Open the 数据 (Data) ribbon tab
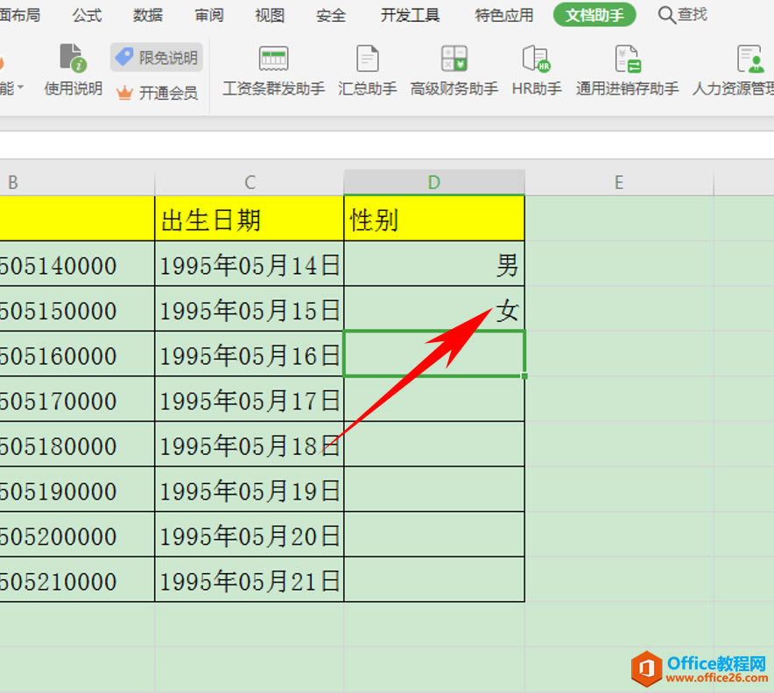Viewport: 774px width, 693px height. click(146, 14)
